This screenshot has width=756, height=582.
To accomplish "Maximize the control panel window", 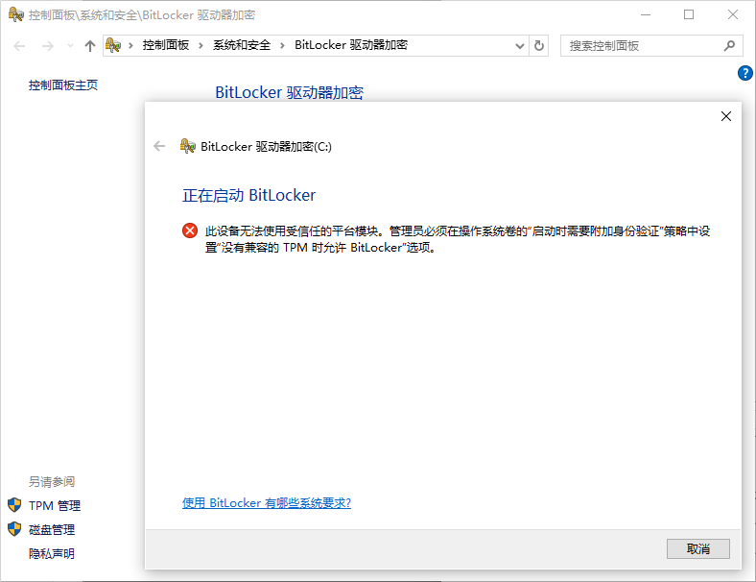I will [689, 15].
